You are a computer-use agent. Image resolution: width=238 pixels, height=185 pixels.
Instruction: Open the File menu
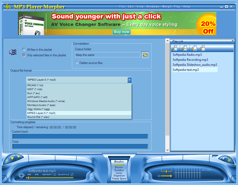122,7
